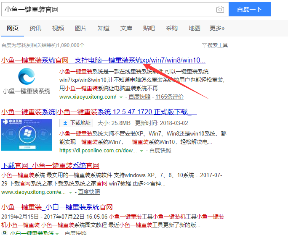Click the download arrow icon in 下载地址
This screenshot has width=288, height=235.
[65, 123]
